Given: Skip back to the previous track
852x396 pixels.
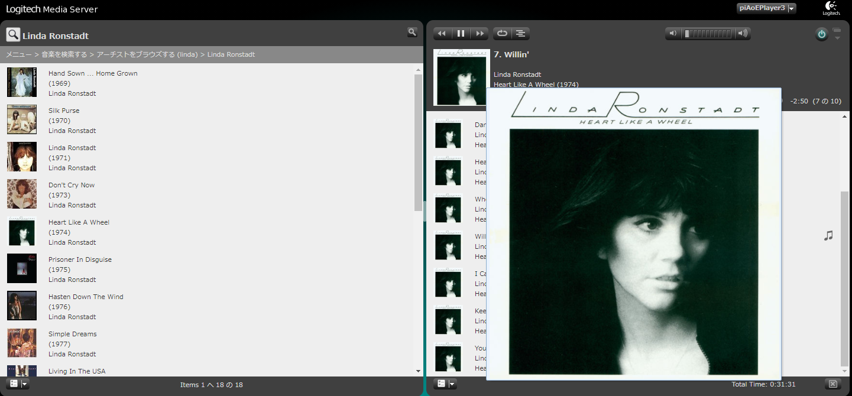Looking at the screenshot, I should (442, 34).
